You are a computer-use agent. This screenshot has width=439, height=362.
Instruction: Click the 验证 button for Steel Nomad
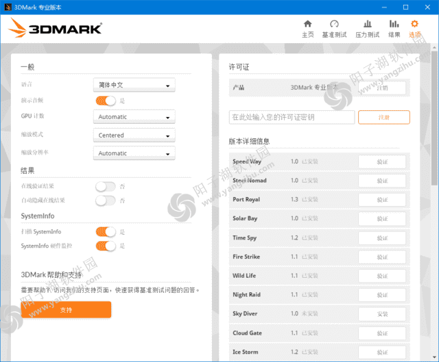[x=382, y=181]
